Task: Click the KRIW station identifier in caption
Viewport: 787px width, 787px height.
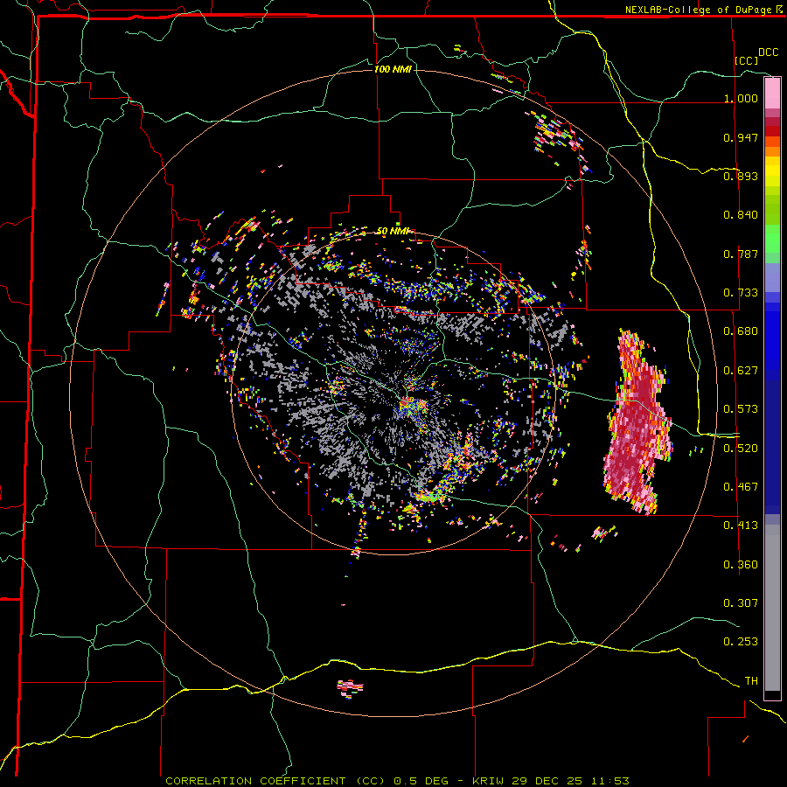Action: point(488,781)
